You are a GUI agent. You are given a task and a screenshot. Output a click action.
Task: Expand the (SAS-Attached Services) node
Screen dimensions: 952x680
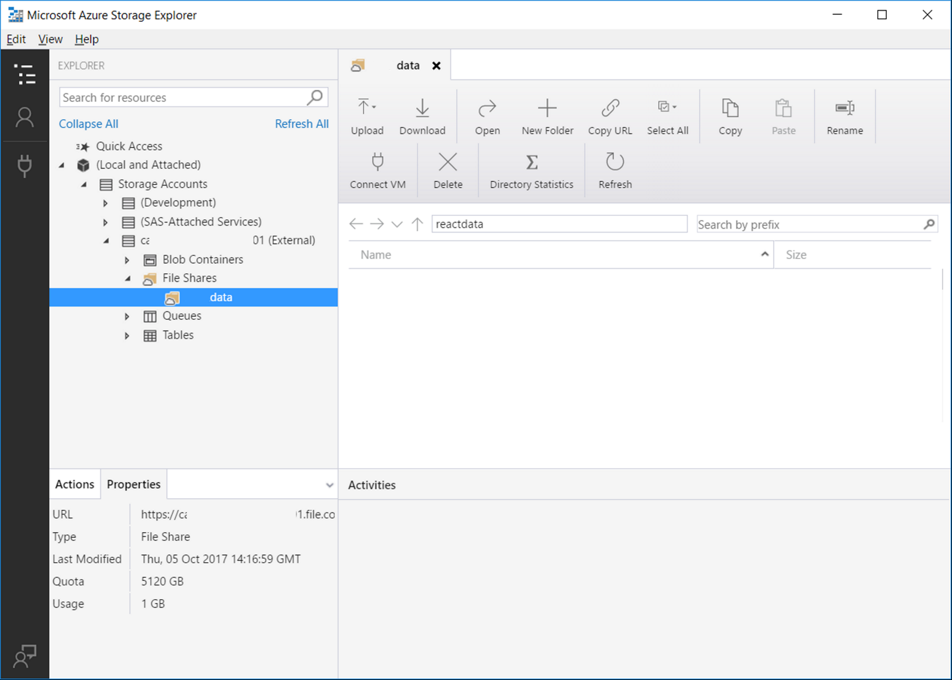[105, 222]
